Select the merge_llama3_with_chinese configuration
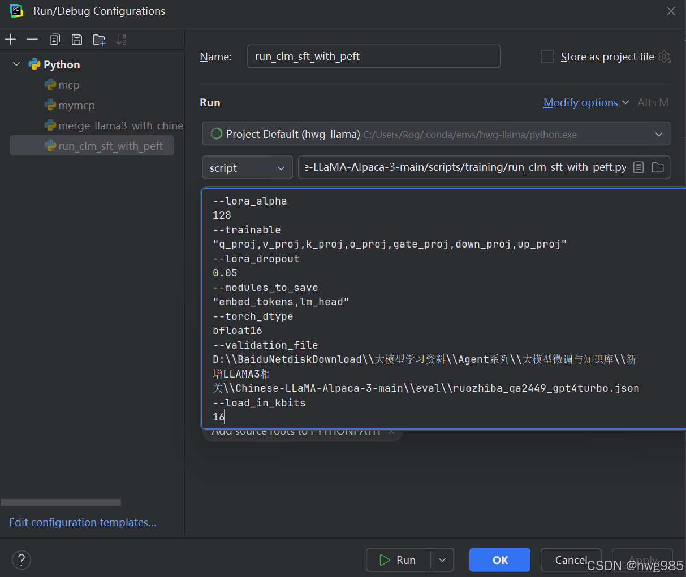 click(114, 125)
